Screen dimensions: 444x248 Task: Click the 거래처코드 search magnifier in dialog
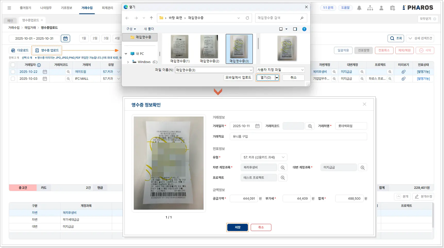[x=310, y=126]
